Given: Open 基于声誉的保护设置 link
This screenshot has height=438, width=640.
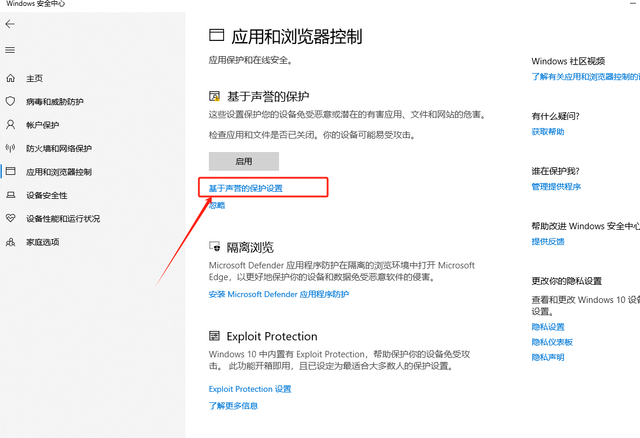Looking at the screenshot, I should coord(246,188).
